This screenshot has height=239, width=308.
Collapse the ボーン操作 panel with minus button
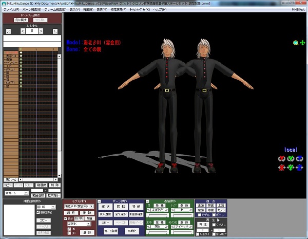(100, 201)
